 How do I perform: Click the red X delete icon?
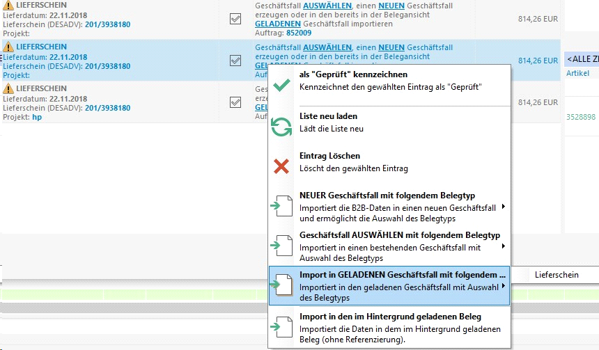[x=281, y=166]
